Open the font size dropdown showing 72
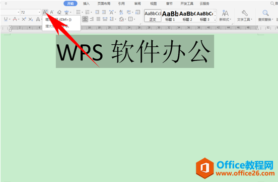 (x=40, y=12)
